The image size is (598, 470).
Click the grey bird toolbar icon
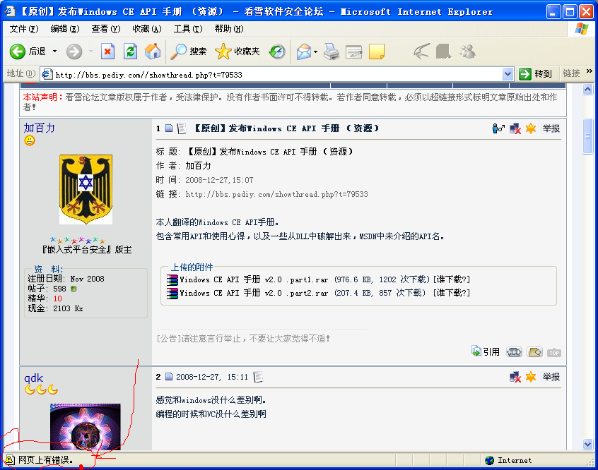click(422, 52)
